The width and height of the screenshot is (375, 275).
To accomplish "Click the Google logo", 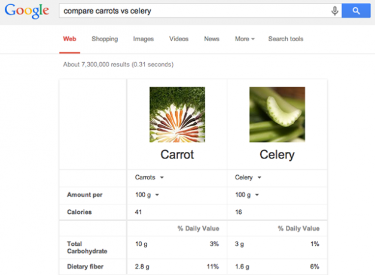I will point(27,11).
